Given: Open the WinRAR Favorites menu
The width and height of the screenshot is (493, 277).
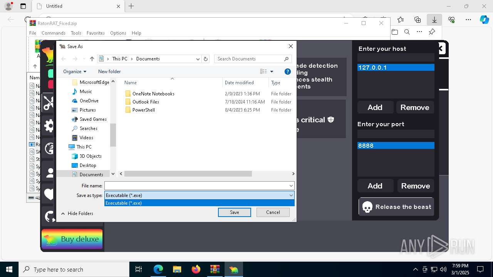Looking at the screenshot, I should [96, 33].
